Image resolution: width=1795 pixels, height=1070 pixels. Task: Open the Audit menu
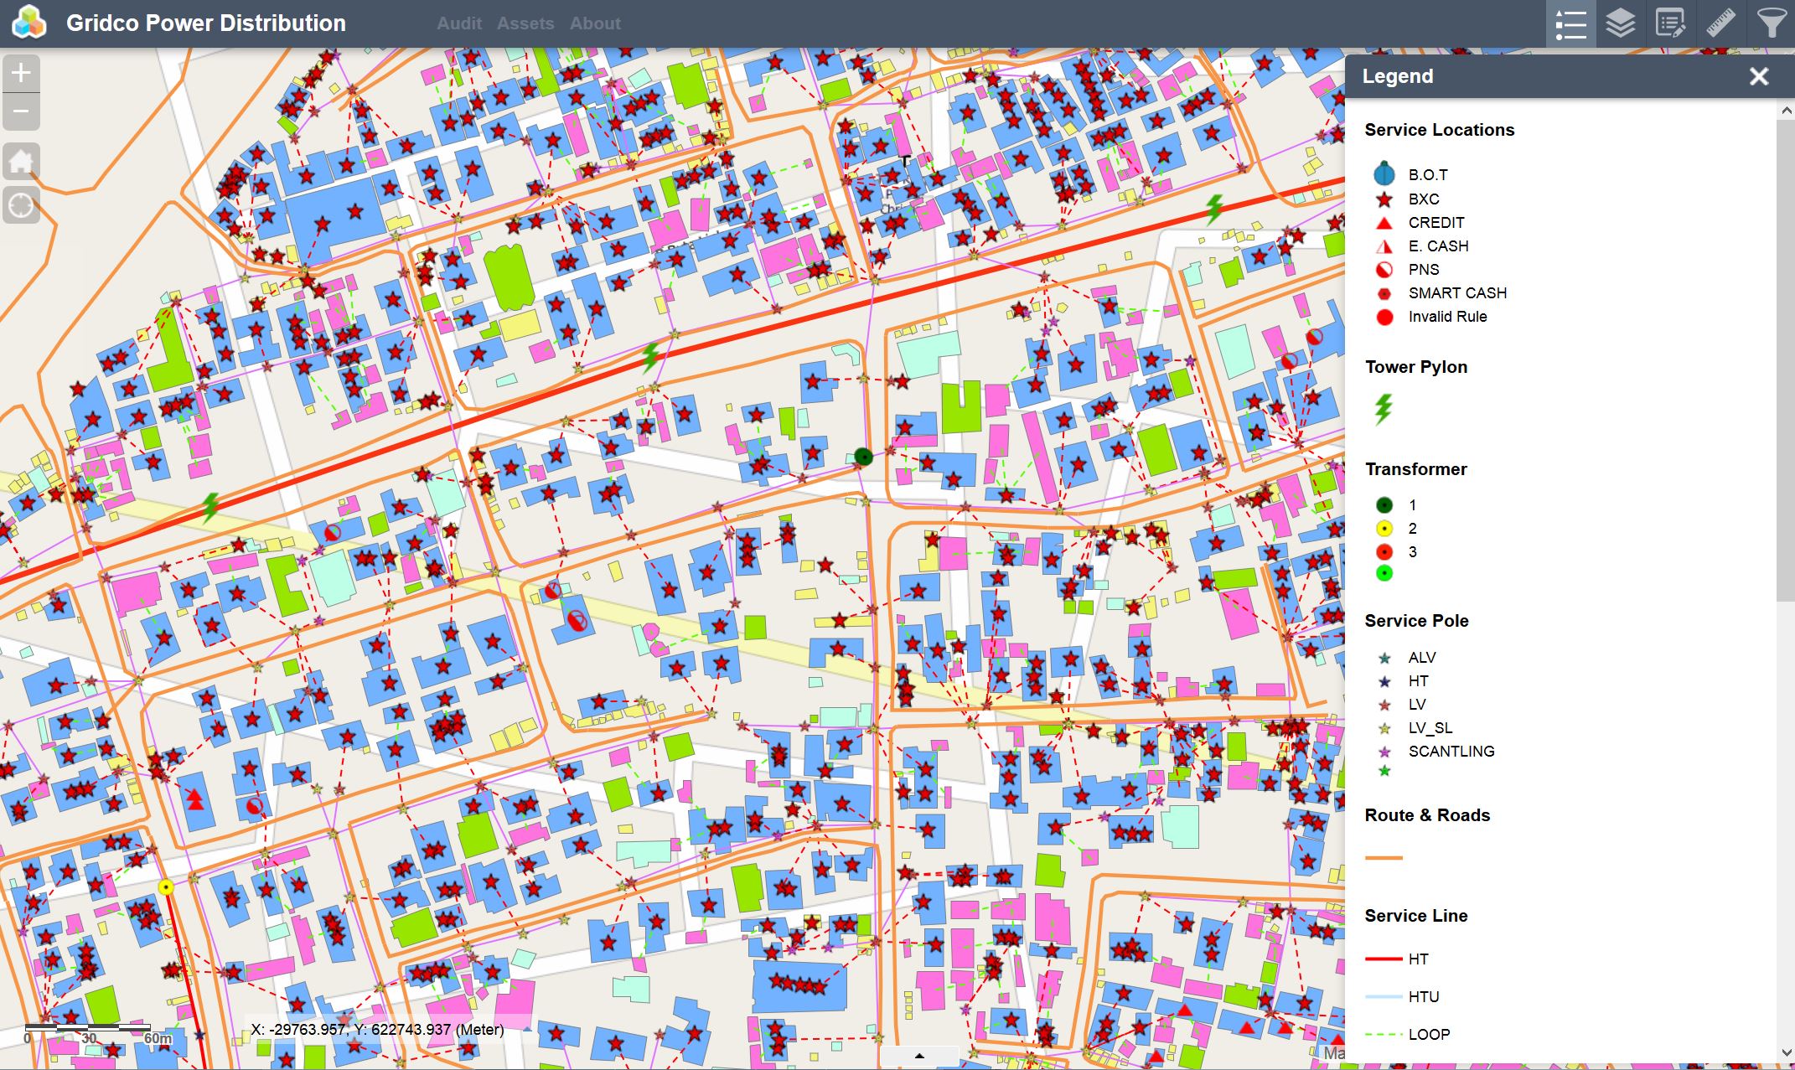(x=459, y=23)
